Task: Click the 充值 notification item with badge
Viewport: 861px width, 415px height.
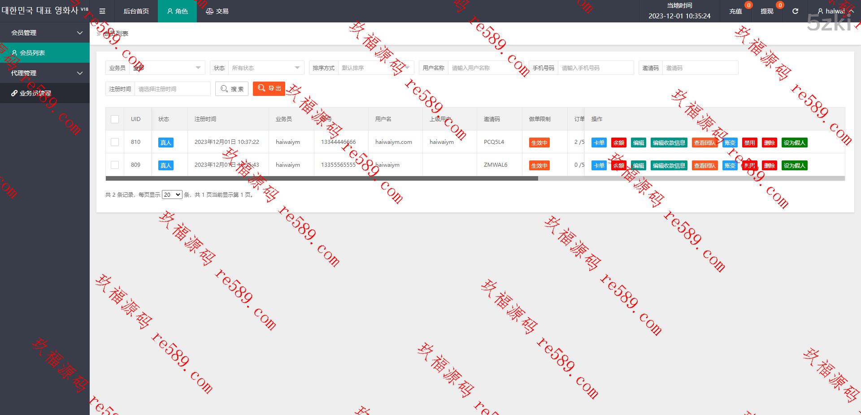Action: 735,11
